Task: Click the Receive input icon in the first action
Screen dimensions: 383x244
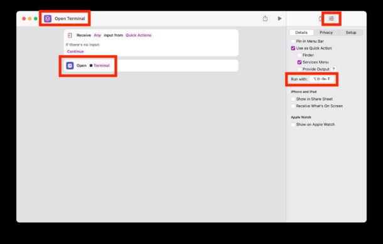Action: (70, 35)
